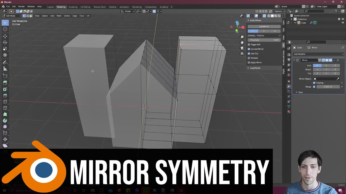Switch to the Sculpting workspace tab
Screen dimensions: 346x194
[73, 7]
